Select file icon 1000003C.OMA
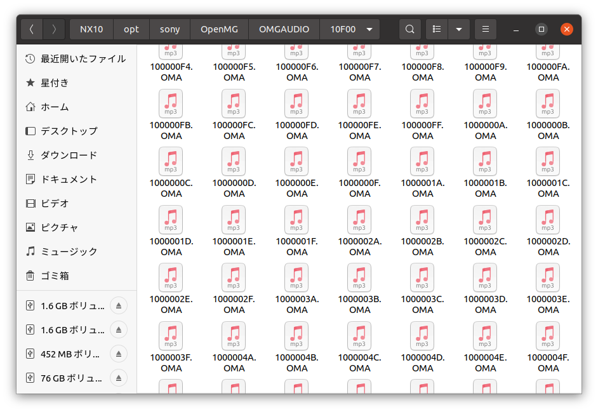This screenshot has width=598, height=412. point(422,277)
